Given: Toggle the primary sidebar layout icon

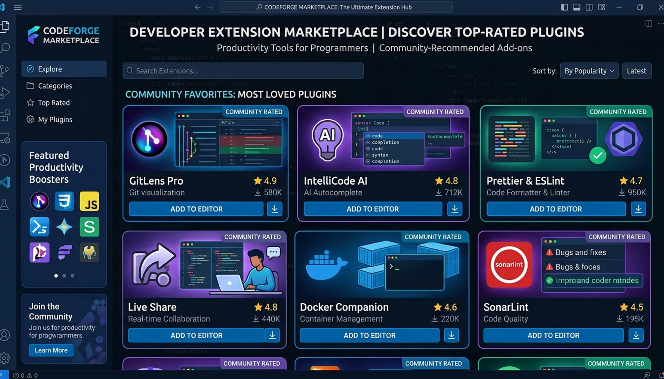Looking at the screenshot, I should coord(564,7).
